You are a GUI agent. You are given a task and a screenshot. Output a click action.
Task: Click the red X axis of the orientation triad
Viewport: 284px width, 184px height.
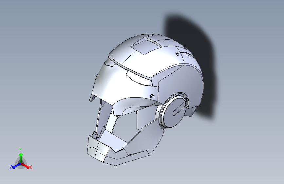click(26, 166)
